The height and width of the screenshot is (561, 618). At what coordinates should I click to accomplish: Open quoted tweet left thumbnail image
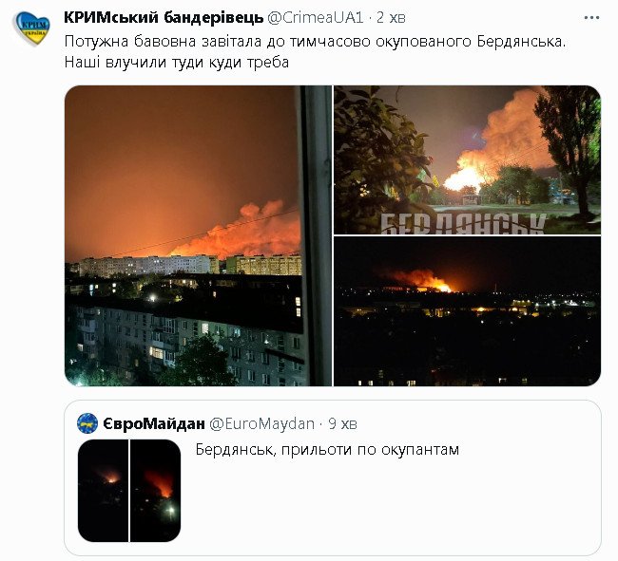103,490
